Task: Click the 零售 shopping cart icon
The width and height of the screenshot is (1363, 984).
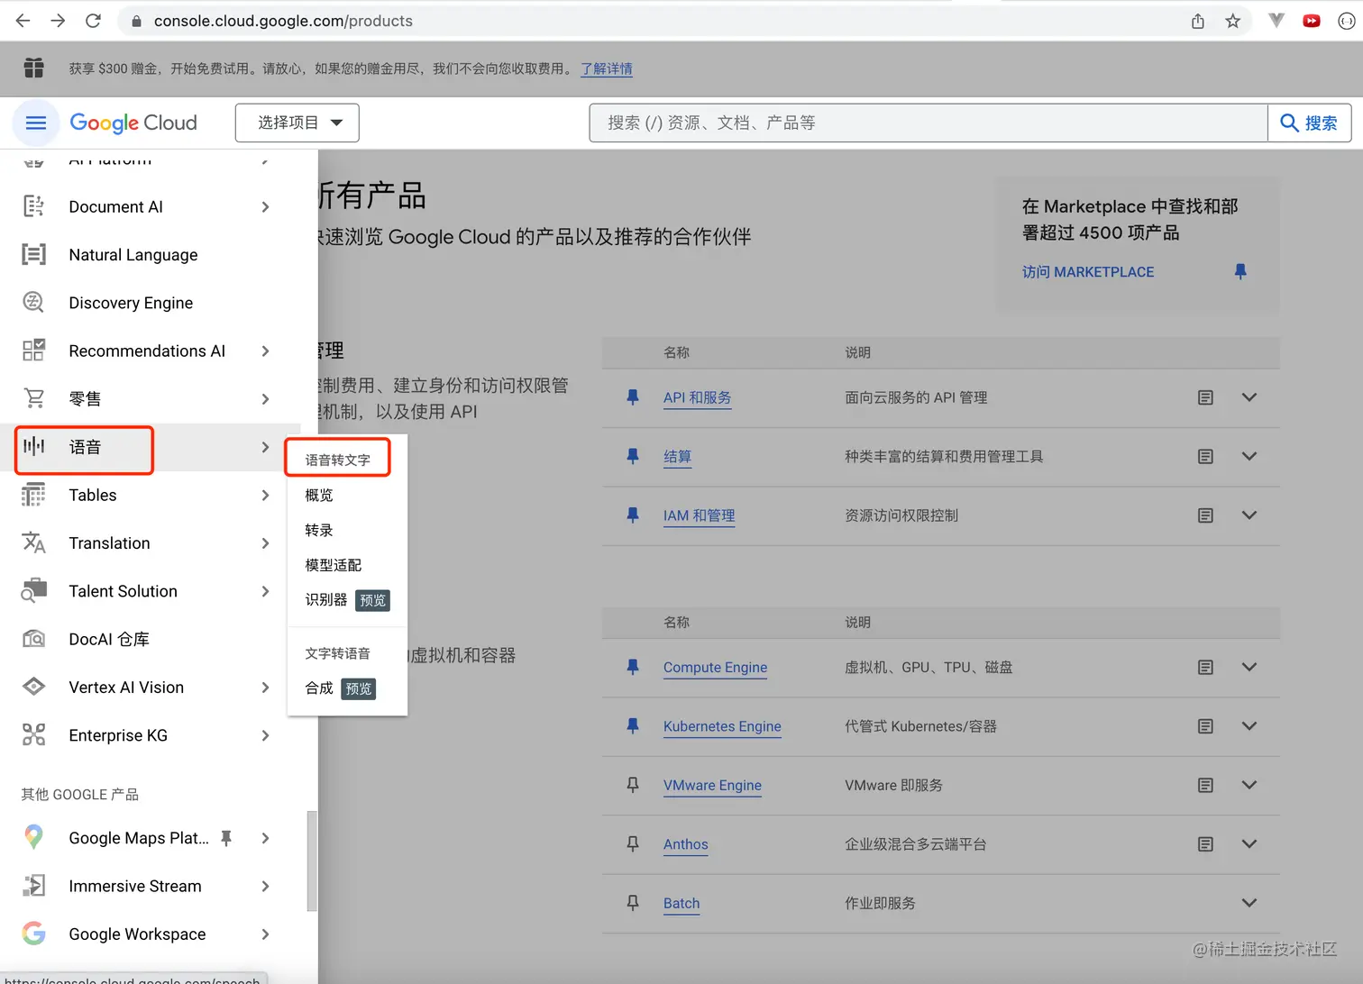Action: (33, 397)
